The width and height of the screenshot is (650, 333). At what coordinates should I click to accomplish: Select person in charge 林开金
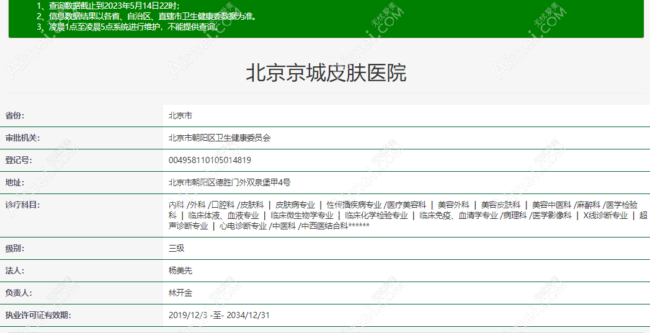pyautogui.click(x=180, y=293)
